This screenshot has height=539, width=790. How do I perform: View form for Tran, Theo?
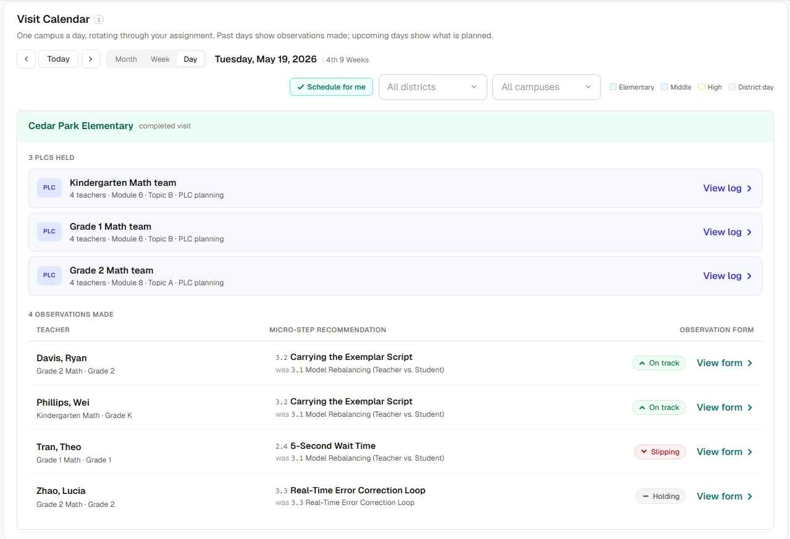pyautogui.click(x=725, y=452)
